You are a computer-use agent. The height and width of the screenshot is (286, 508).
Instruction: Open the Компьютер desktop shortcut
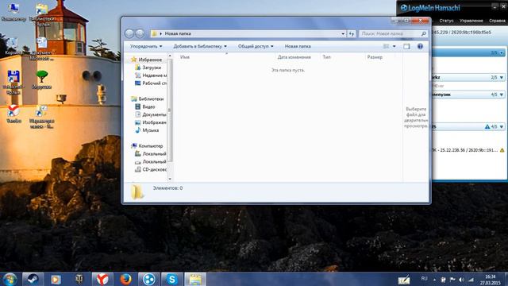(x=13, y=13)
